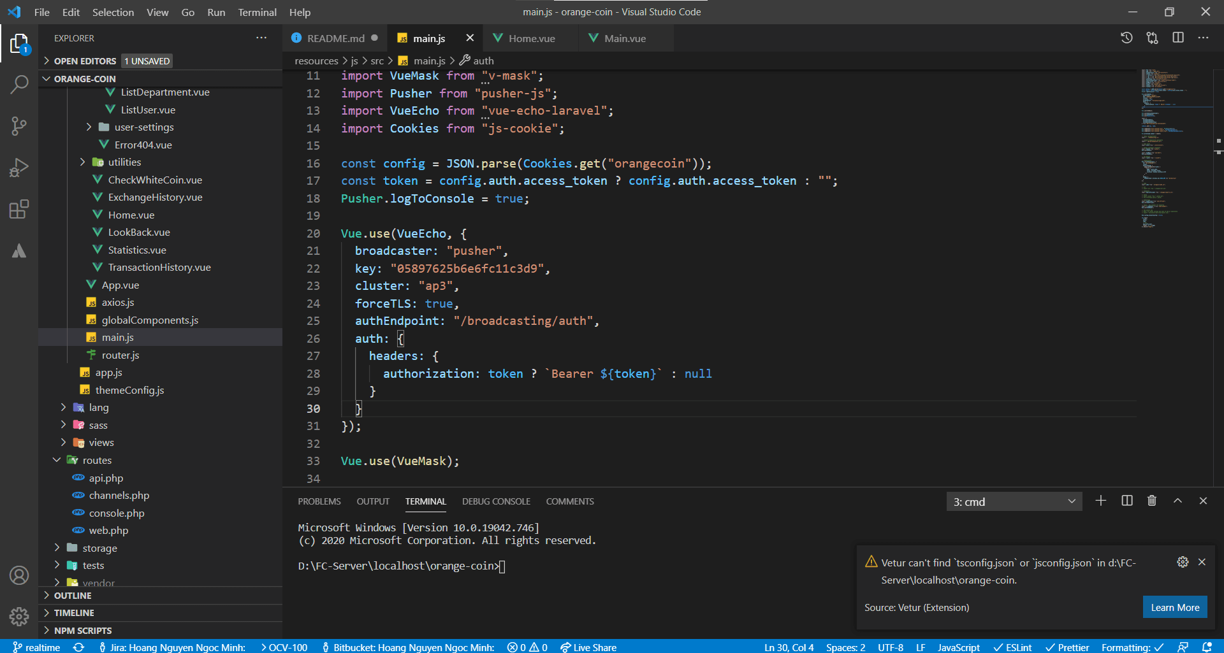This screenshot has width=1224, height=653.
Task: Open the Search view icon
Action: coord(19,84)
